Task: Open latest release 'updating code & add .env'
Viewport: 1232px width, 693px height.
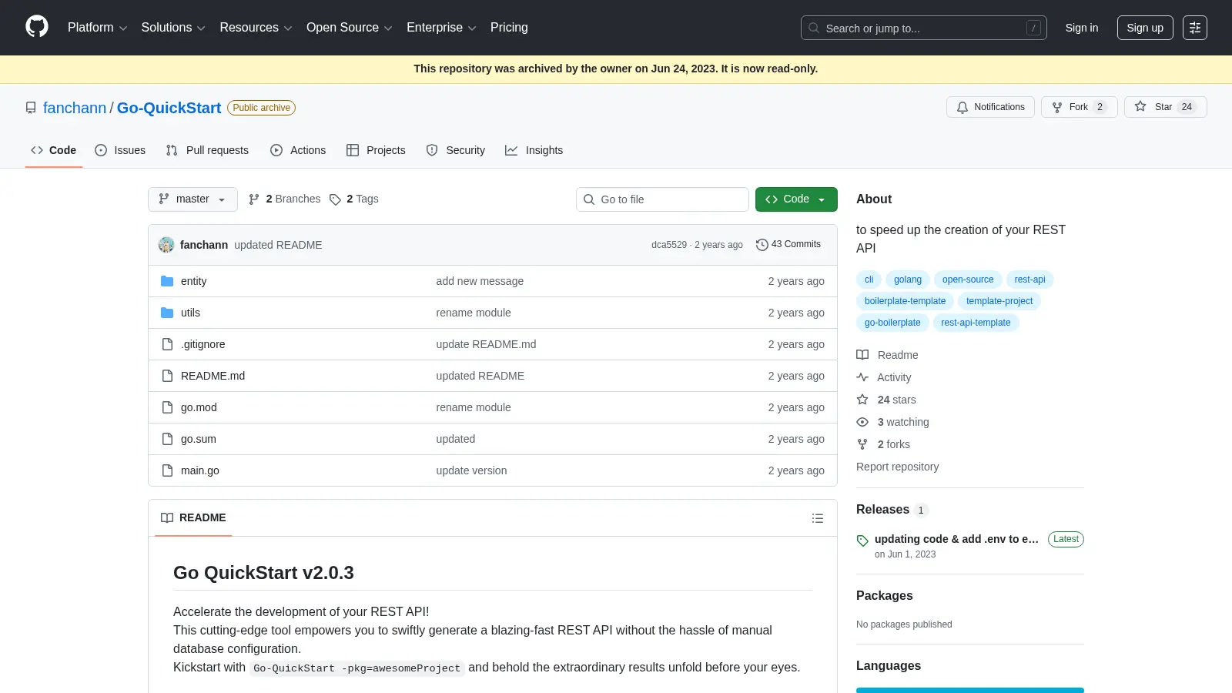Action: point(956,539)
